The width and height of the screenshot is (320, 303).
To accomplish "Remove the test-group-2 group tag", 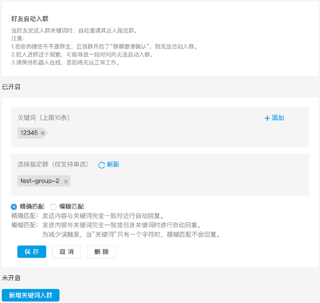I will 66,181.
